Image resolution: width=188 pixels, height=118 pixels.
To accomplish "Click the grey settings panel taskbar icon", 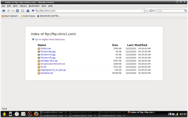I will click(x=23, y=114).
